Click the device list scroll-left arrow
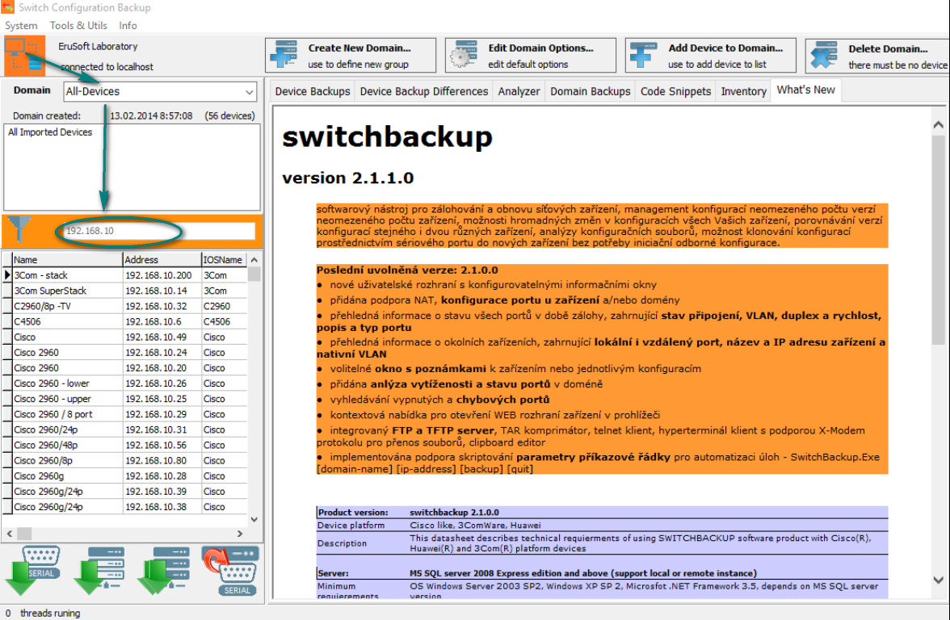The width and height of the screenshot is (950, 620). [x=9, y=534]
